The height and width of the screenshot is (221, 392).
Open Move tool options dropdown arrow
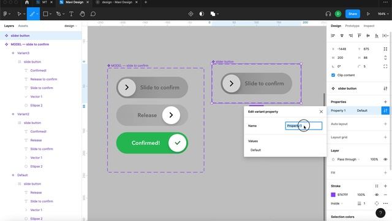click(x=24, y=14)
